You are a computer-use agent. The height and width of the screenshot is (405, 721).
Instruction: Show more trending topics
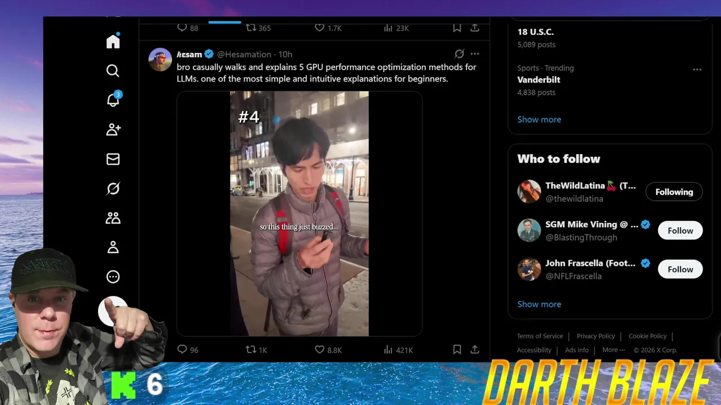pos(539,119)
